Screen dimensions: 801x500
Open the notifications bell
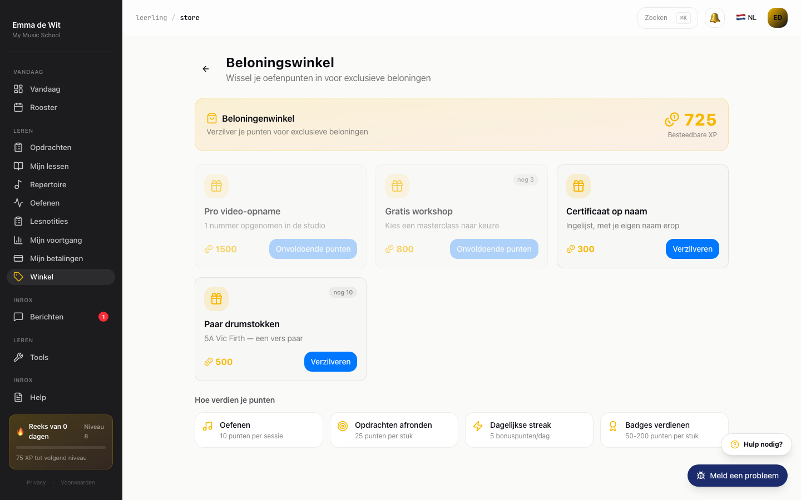coord(715,18)
